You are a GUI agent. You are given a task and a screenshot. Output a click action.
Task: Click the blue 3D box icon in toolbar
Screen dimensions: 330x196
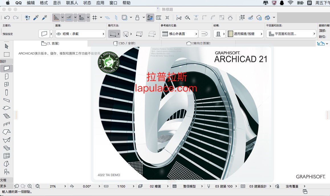pos(268,18)
